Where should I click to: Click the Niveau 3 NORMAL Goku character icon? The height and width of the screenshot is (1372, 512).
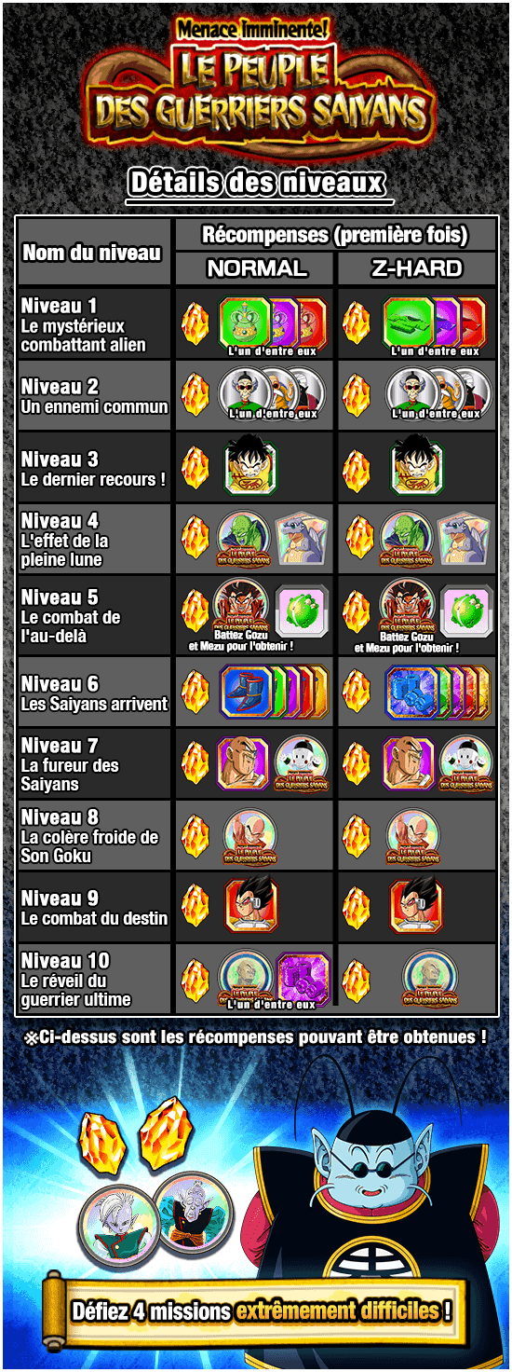click(249, 465)
